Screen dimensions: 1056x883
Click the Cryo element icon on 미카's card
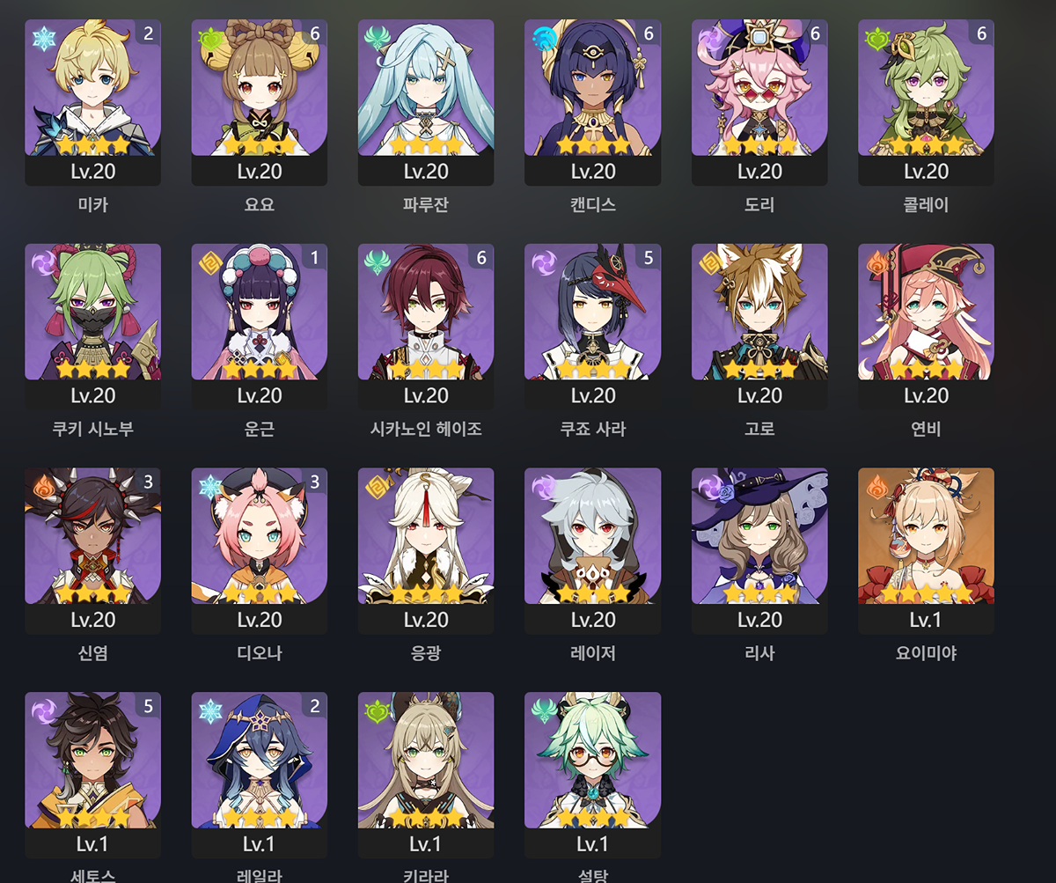pos(42,39)
